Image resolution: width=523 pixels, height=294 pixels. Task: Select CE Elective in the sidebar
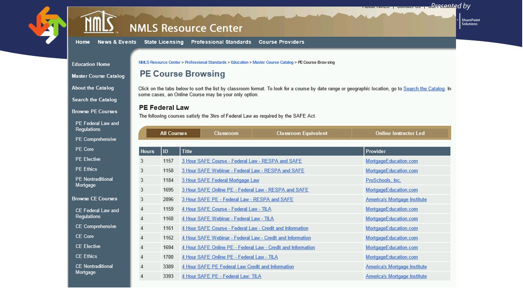click(x=88, y=247)
